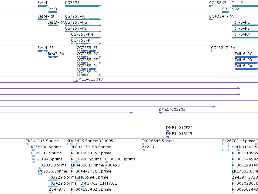The width and height of the screenshot is (258, 194).
Task: Select protein Best4-PB
Action: pos(43,51)
